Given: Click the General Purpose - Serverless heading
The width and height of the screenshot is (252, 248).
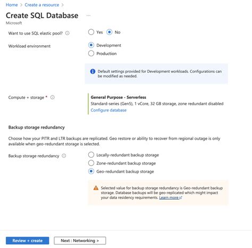Looking at the screenshot, I should tap(119, 97).
